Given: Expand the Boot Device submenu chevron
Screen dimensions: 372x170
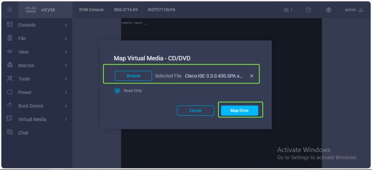Looking at the screenshot, I should 66,106.
